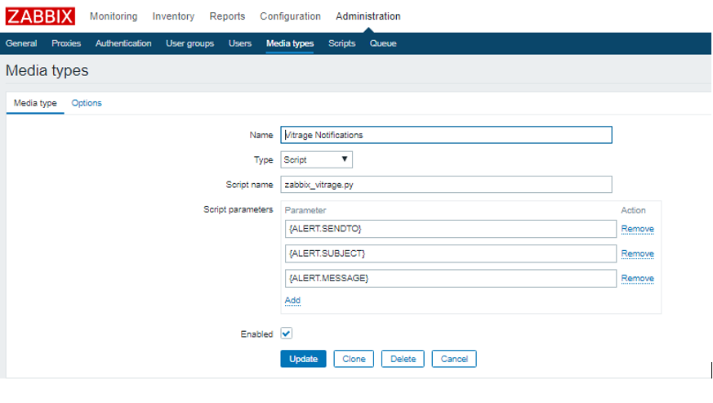Viewport: 713px width, 403px height.
Task: Navigate to the Proxies section
Action: pos(66,43)
